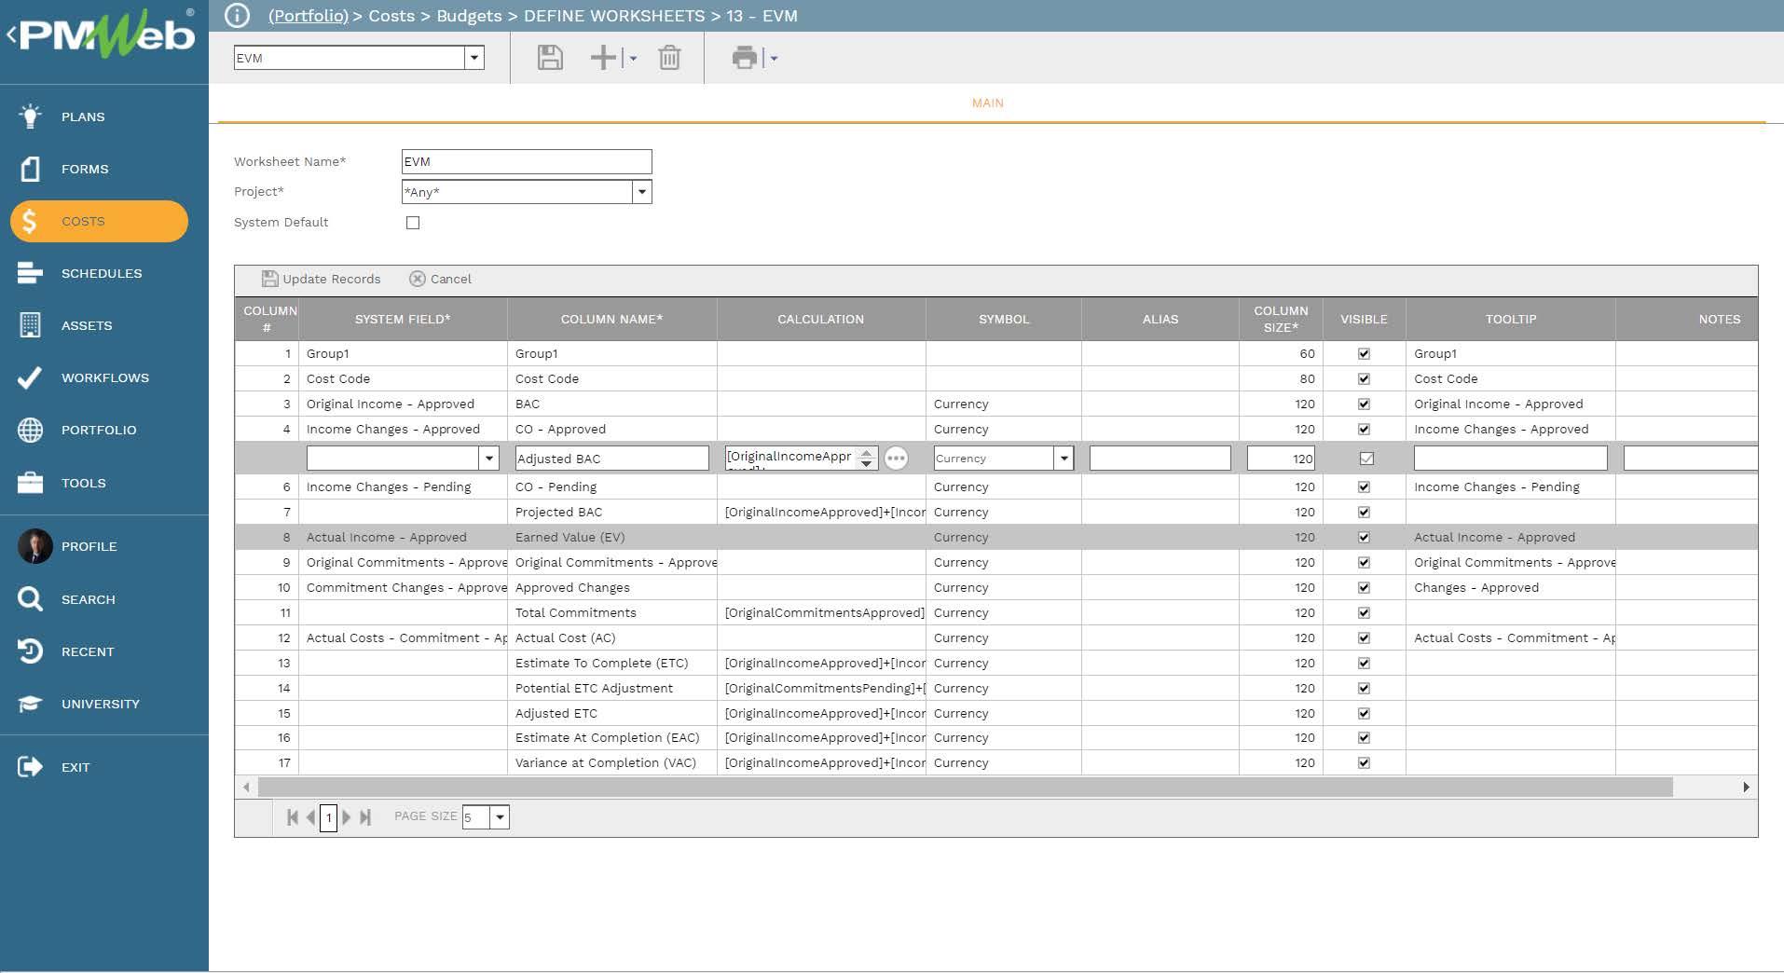Image resolution: width=1784 pixels, height=973 pixels.
Task: Go to first page of grid
Action: point(293,817)
